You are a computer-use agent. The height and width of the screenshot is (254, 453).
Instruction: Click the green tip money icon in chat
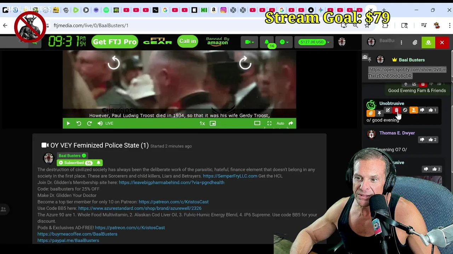coord(428,42)
